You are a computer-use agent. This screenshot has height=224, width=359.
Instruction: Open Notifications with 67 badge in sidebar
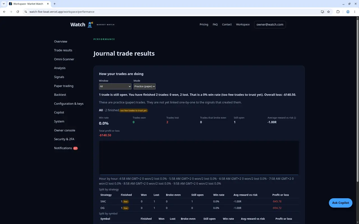[66, 148]
